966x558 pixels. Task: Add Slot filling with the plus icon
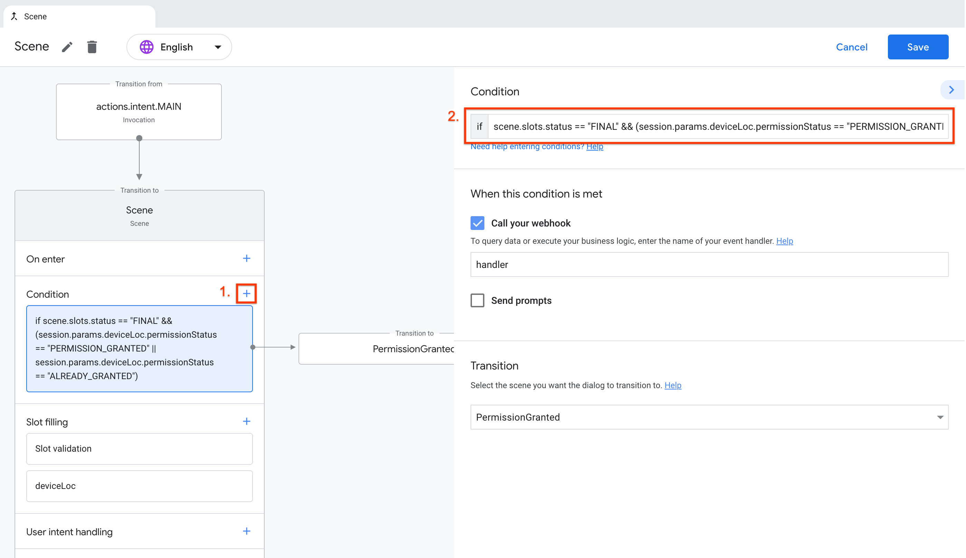coord(246,422)
